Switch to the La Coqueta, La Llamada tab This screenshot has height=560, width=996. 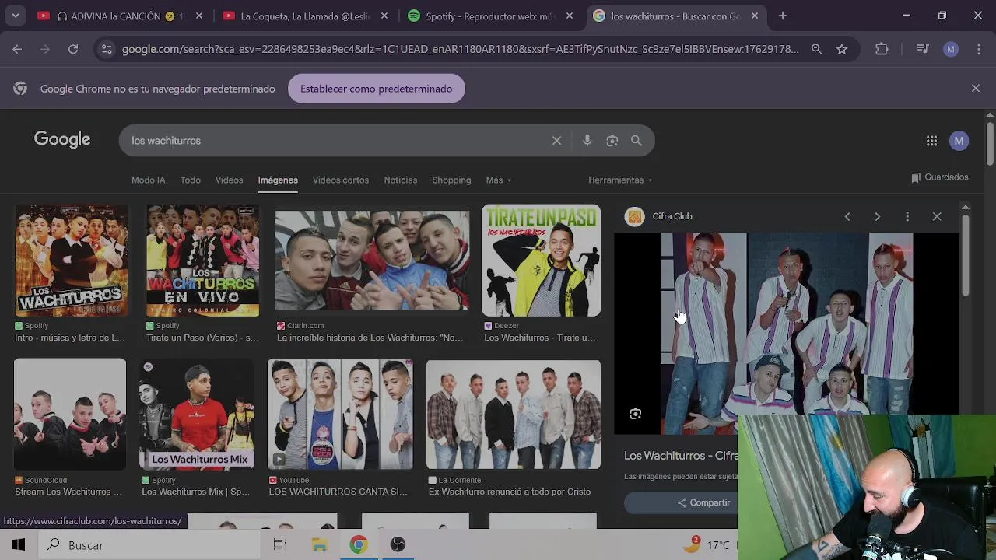coord(305,16)
